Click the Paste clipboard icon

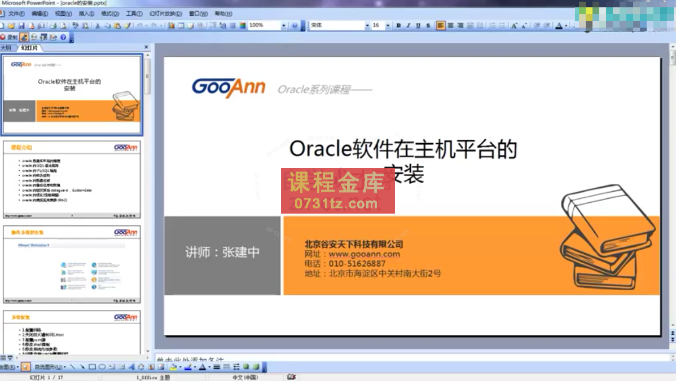point(117,26)
